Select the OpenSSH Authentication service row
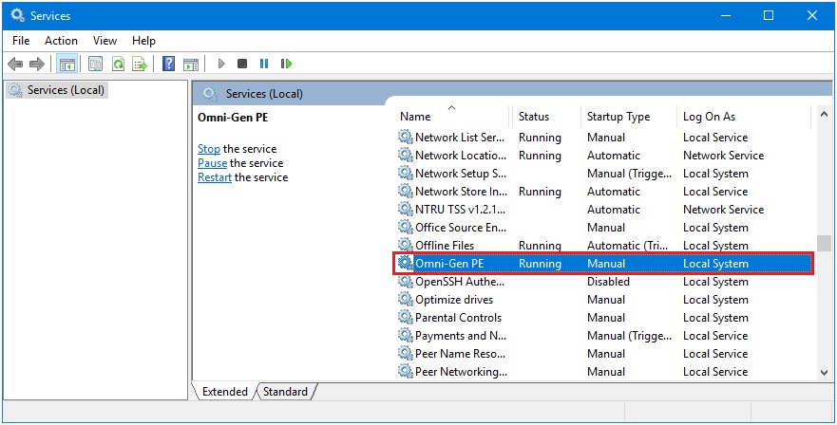 point(603,282)
